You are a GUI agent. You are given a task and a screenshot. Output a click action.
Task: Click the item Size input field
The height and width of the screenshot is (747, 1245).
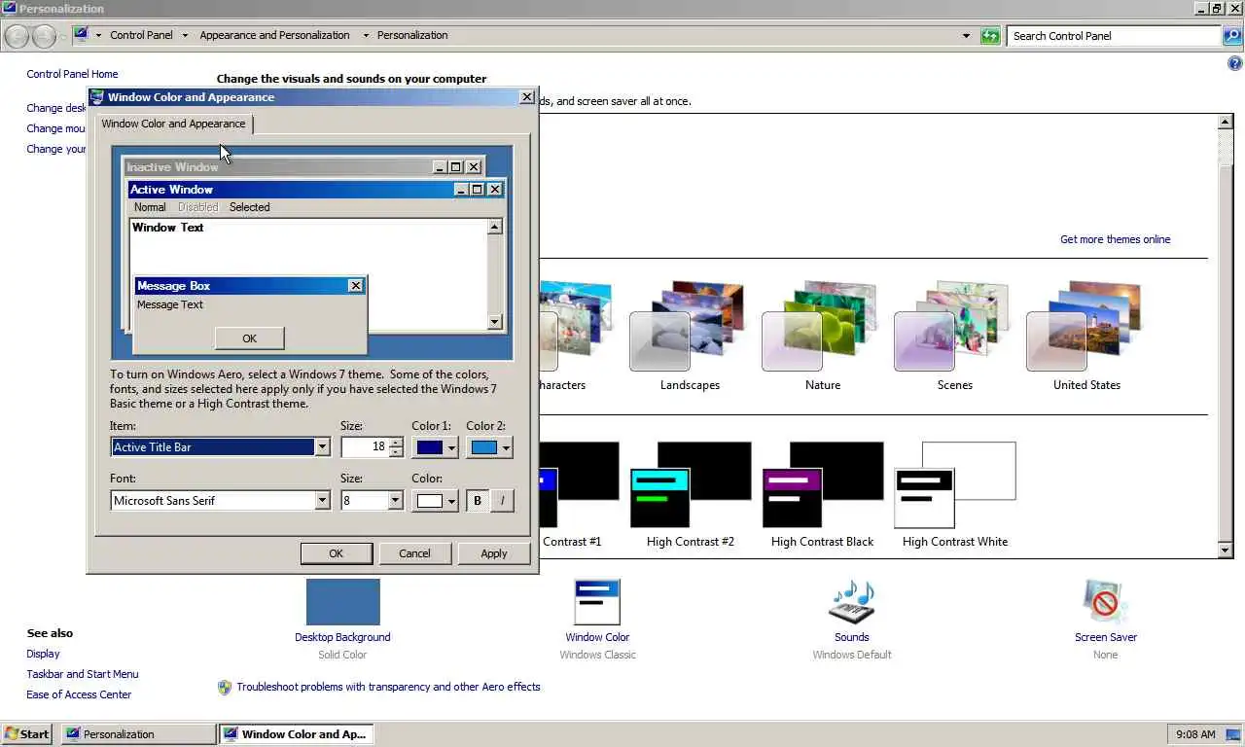(365, 447)
